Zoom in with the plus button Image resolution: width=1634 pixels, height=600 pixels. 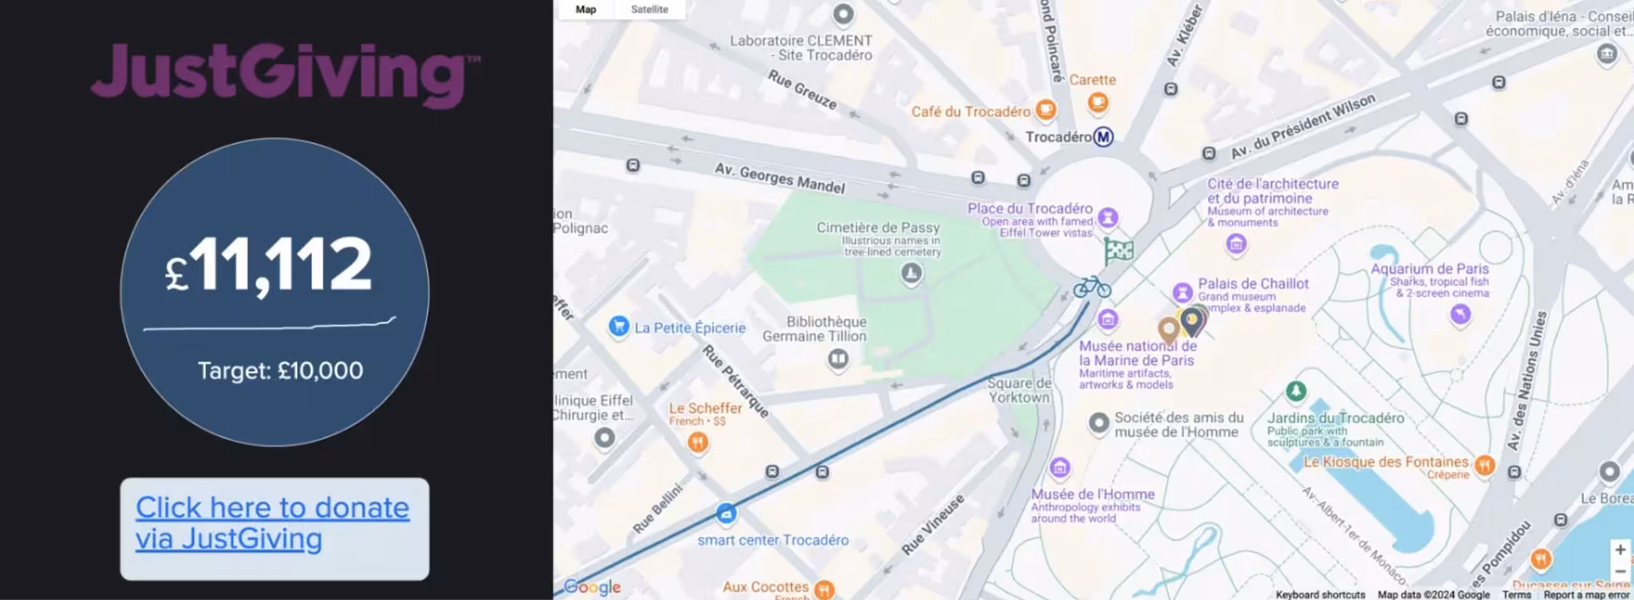coord(1620,550)
